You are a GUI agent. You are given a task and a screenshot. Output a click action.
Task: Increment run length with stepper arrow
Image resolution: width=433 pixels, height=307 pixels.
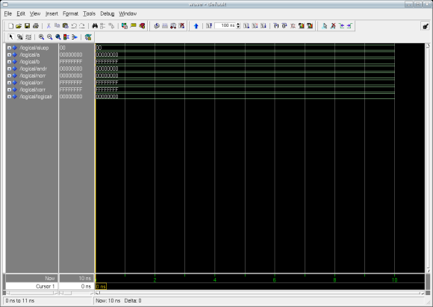tap(238, 25)
